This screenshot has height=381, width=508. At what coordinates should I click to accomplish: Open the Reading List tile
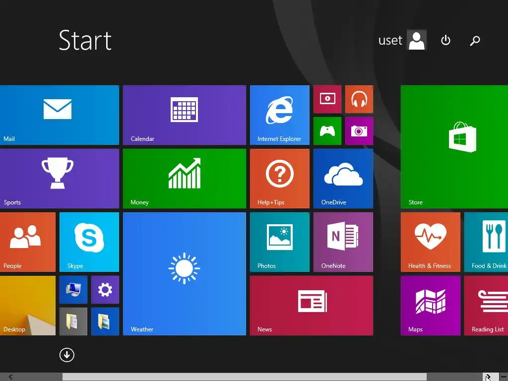(486, 306)
